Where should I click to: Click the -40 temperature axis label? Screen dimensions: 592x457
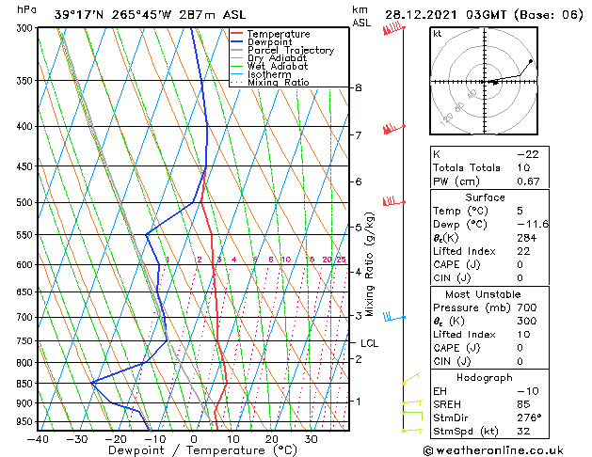(38, 439)
